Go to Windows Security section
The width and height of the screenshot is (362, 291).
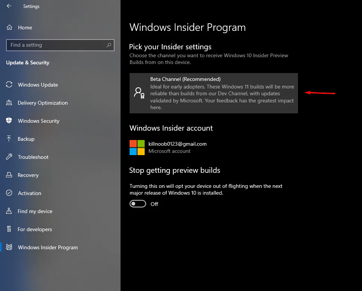pyautogui.click(x=38, y=121)
